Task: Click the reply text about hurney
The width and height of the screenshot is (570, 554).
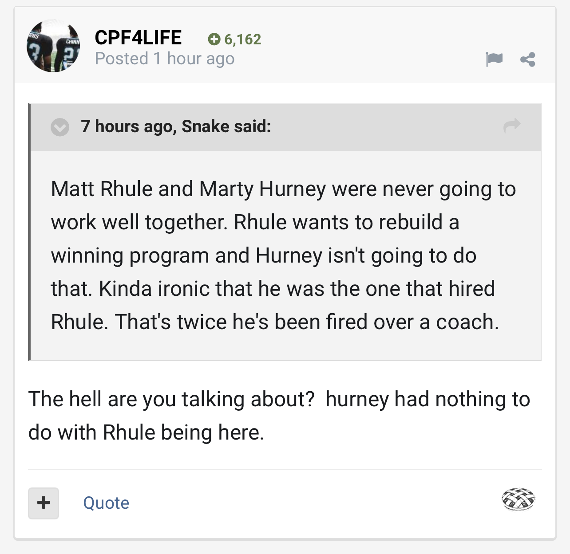Action: pyautogui.click(x=279, y=416)
